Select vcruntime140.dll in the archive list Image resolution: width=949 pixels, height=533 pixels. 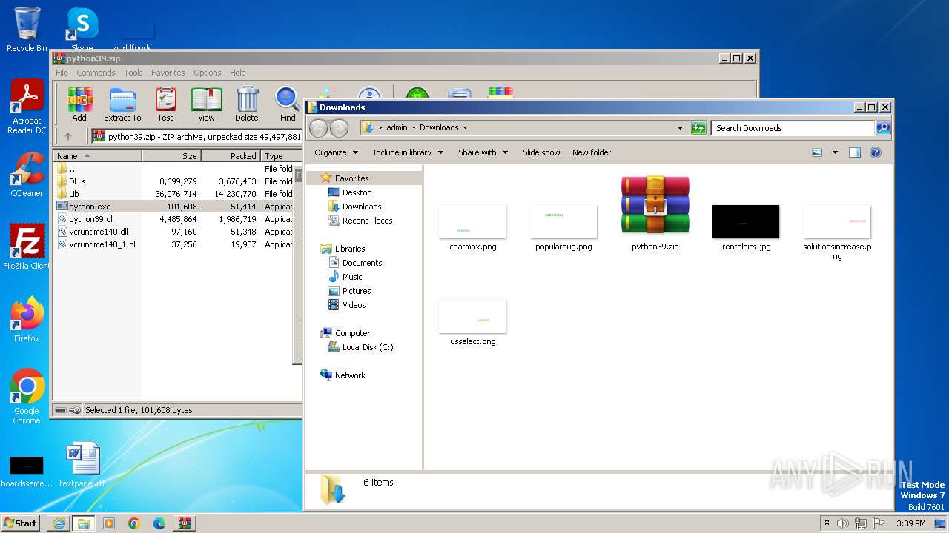[98, 232]
